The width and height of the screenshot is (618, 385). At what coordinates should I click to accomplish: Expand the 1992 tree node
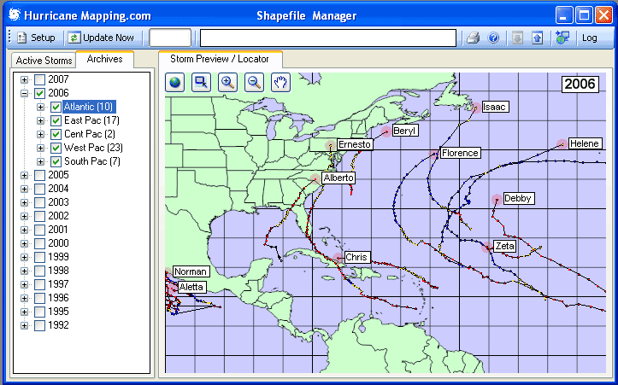(x=25, y=325)
